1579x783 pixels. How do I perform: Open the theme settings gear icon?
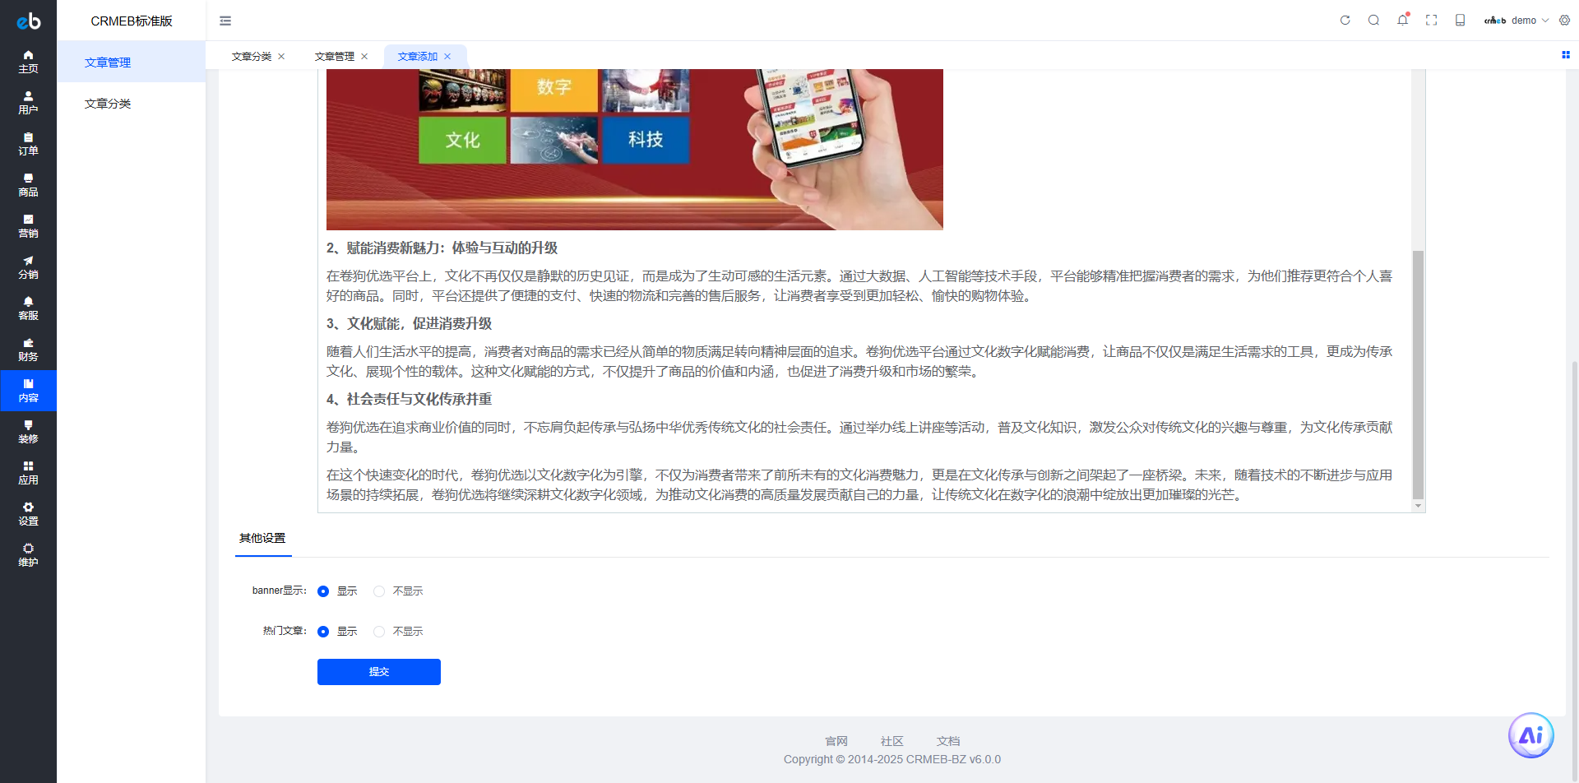1564,21
